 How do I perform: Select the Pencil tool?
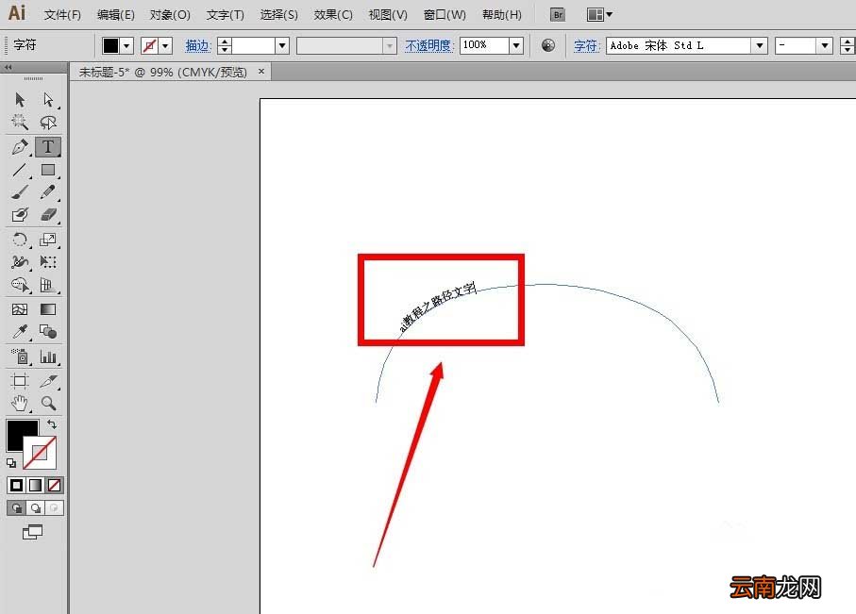pos(48,192)
